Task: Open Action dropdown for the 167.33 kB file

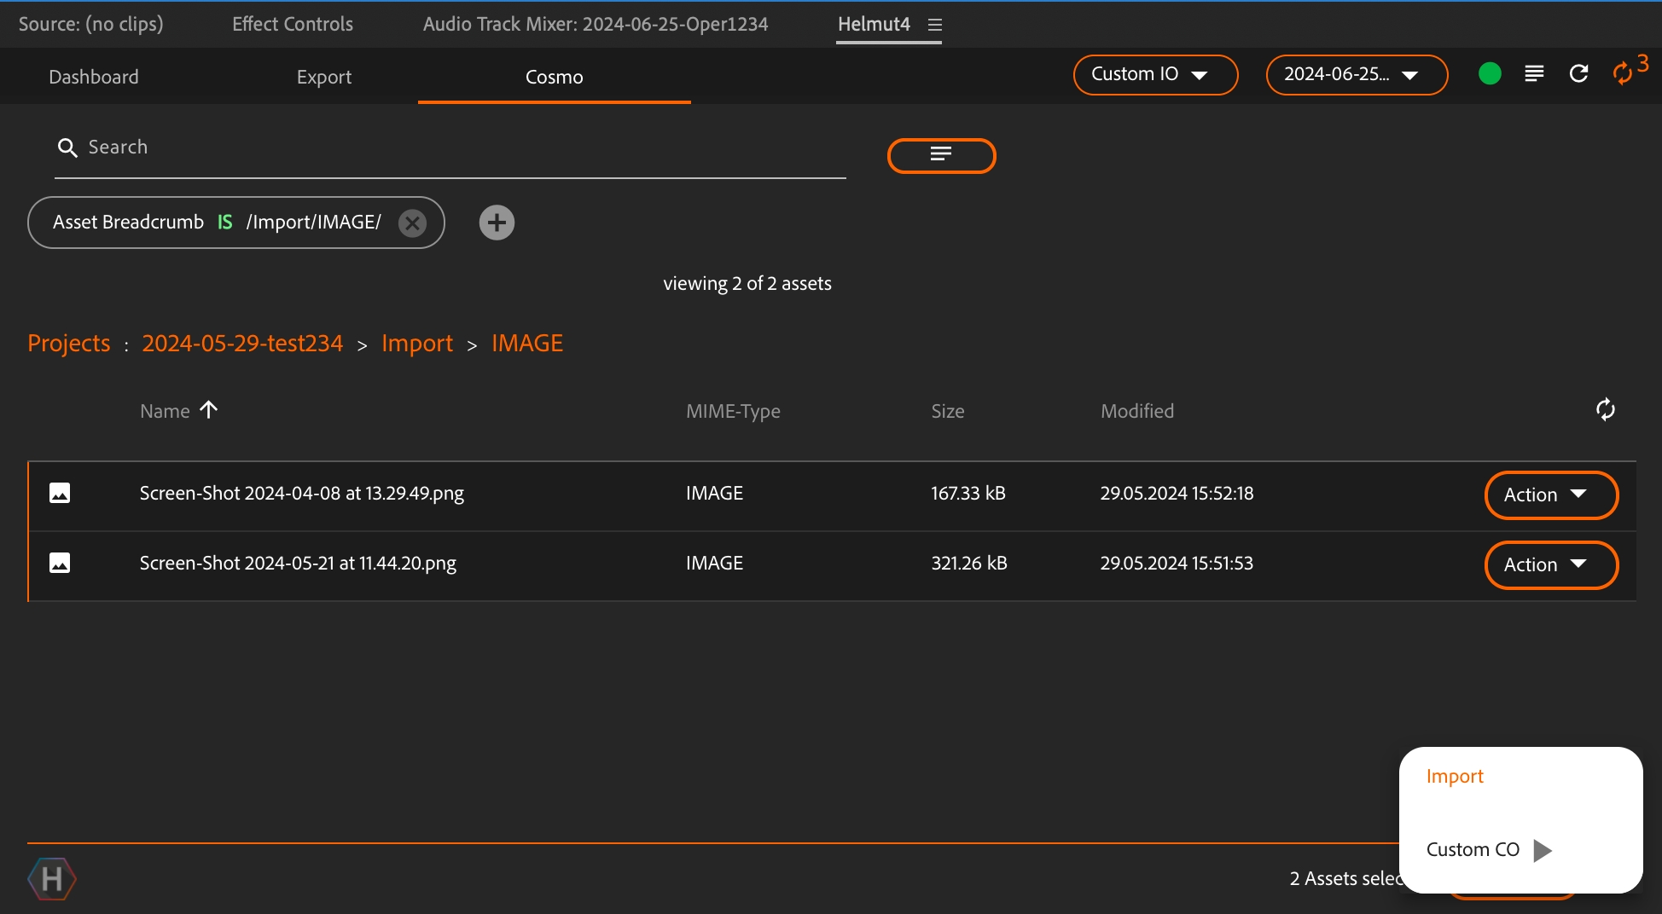Action: 1550,495
